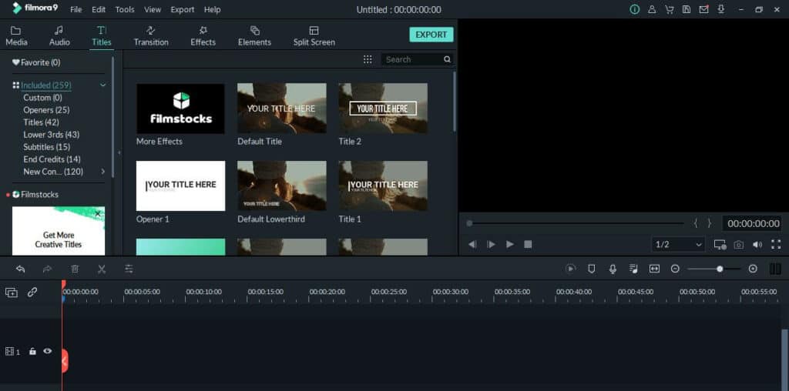Select the Custom (0) category
Viewport: 789px width, 391px height.
coord(43,98)
